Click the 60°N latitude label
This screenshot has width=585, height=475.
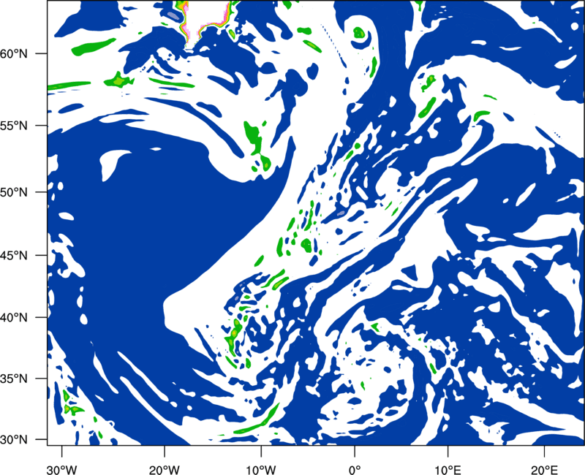pos(14,54)
